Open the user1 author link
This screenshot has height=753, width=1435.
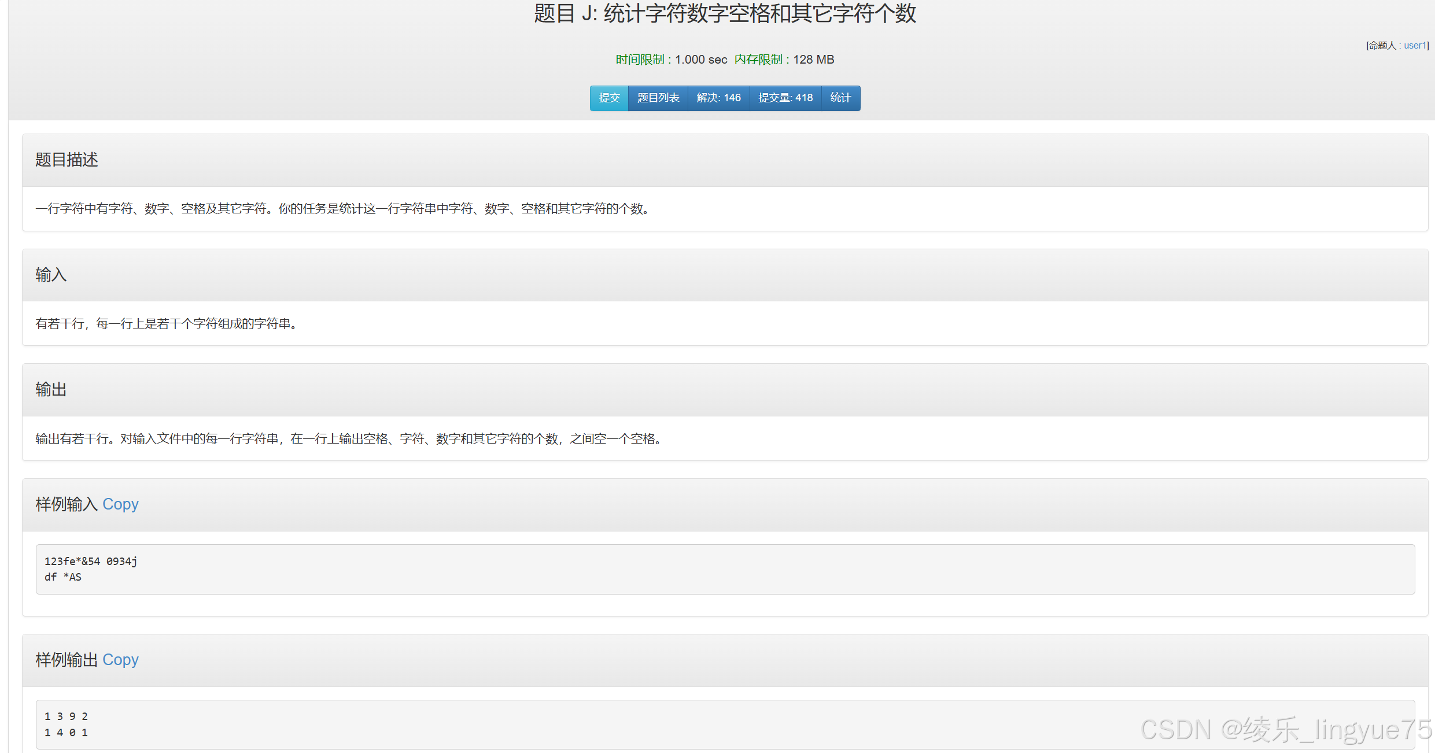click(1415, 45)
